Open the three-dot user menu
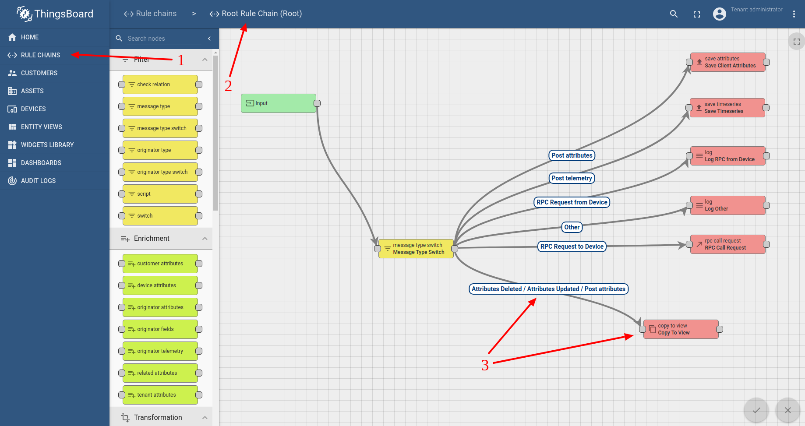Image resolution: width=805 pixels, height=426 pixels. [794, 14]
